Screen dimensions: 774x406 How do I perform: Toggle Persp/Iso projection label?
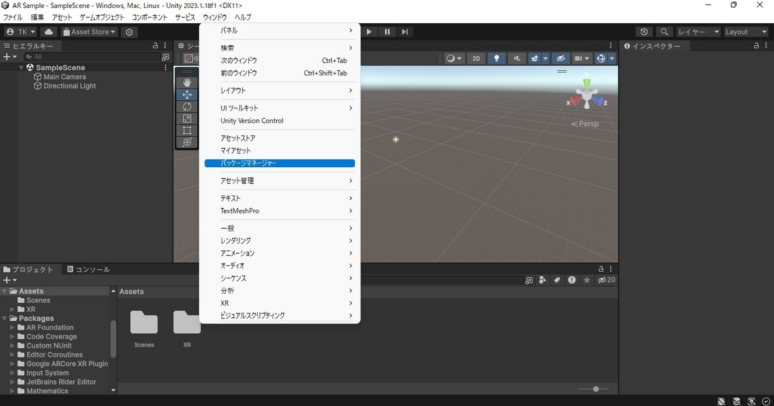click(585, 124)
